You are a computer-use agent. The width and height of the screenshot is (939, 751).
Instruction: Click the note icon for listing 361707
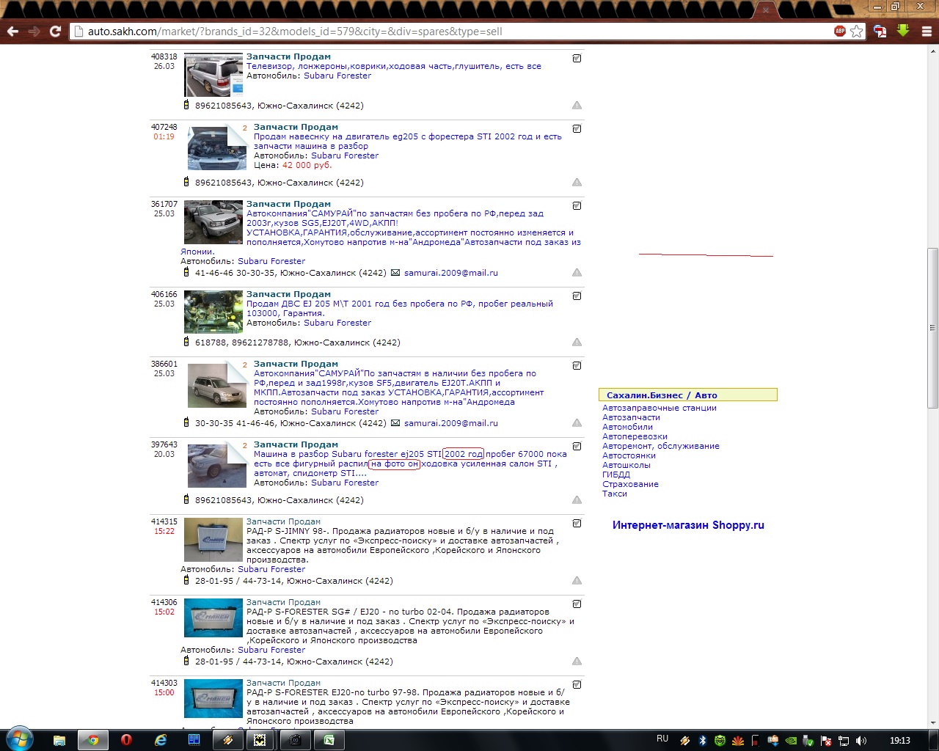click(x=577, y=205)
